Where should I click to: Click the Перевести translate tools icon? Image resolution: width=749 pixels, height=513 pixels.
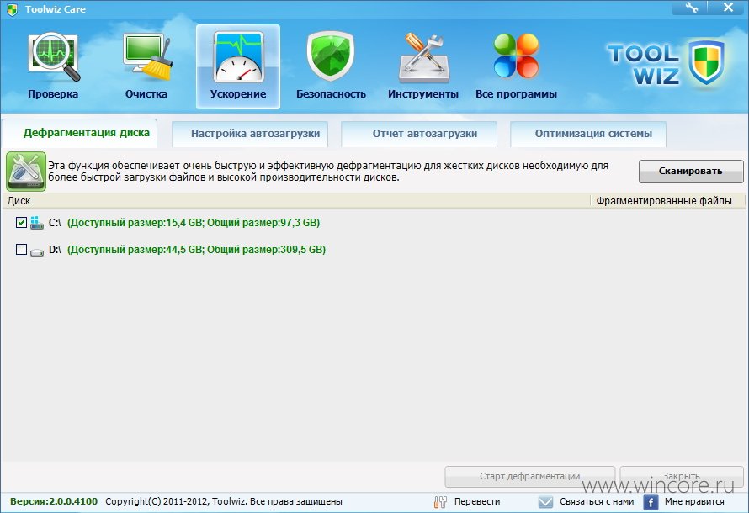(x=440, y=501)
